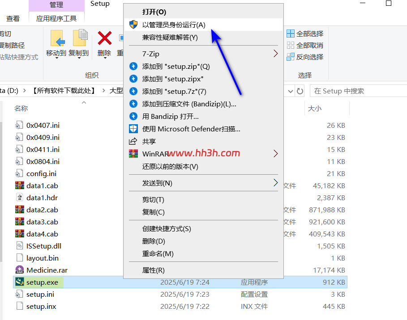Viewport: 407px width, 320px height.
Task: Click the Invert Selection icon (反向选择)
Action: tap(291, 57)
